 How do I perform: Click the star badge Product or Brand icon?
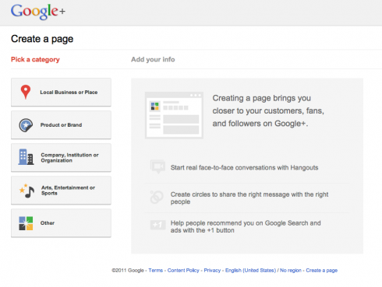click(26, 125)
